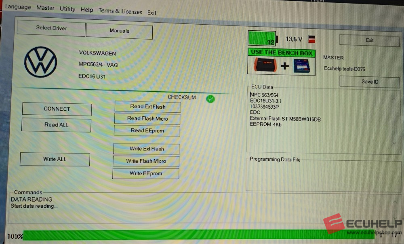Click the red flag icon beside voltage

[x=311, y=39]
